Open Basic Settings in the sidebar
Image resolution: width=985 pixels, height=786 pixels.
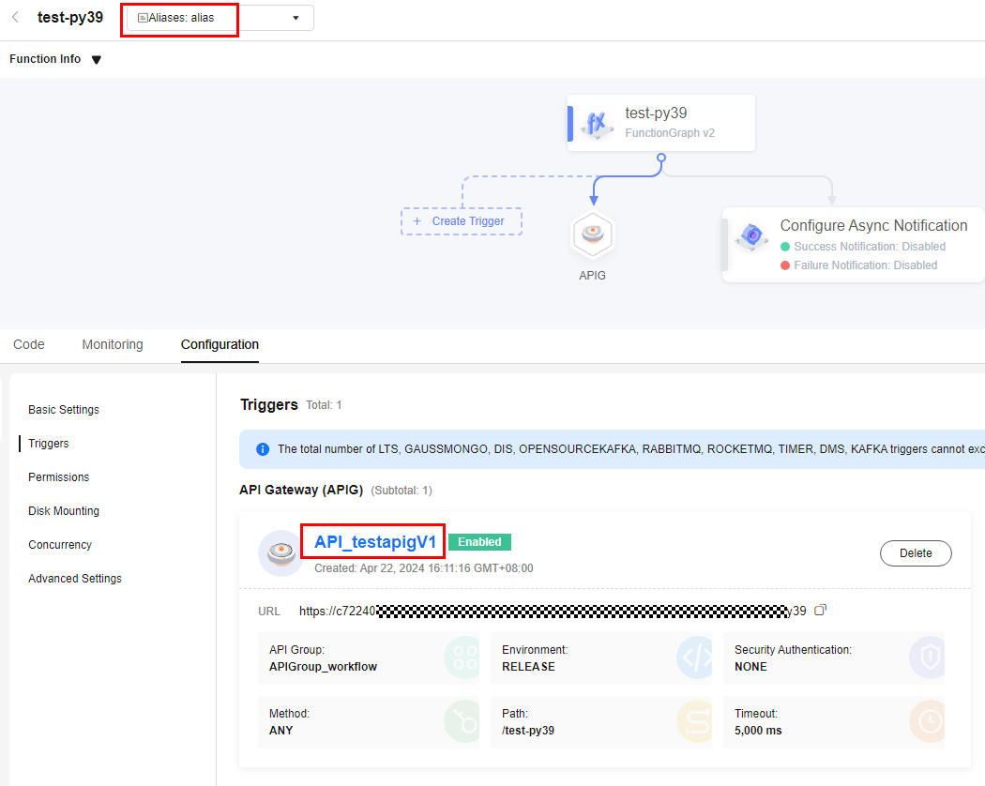pyautogui.click(x=64, y=410)
